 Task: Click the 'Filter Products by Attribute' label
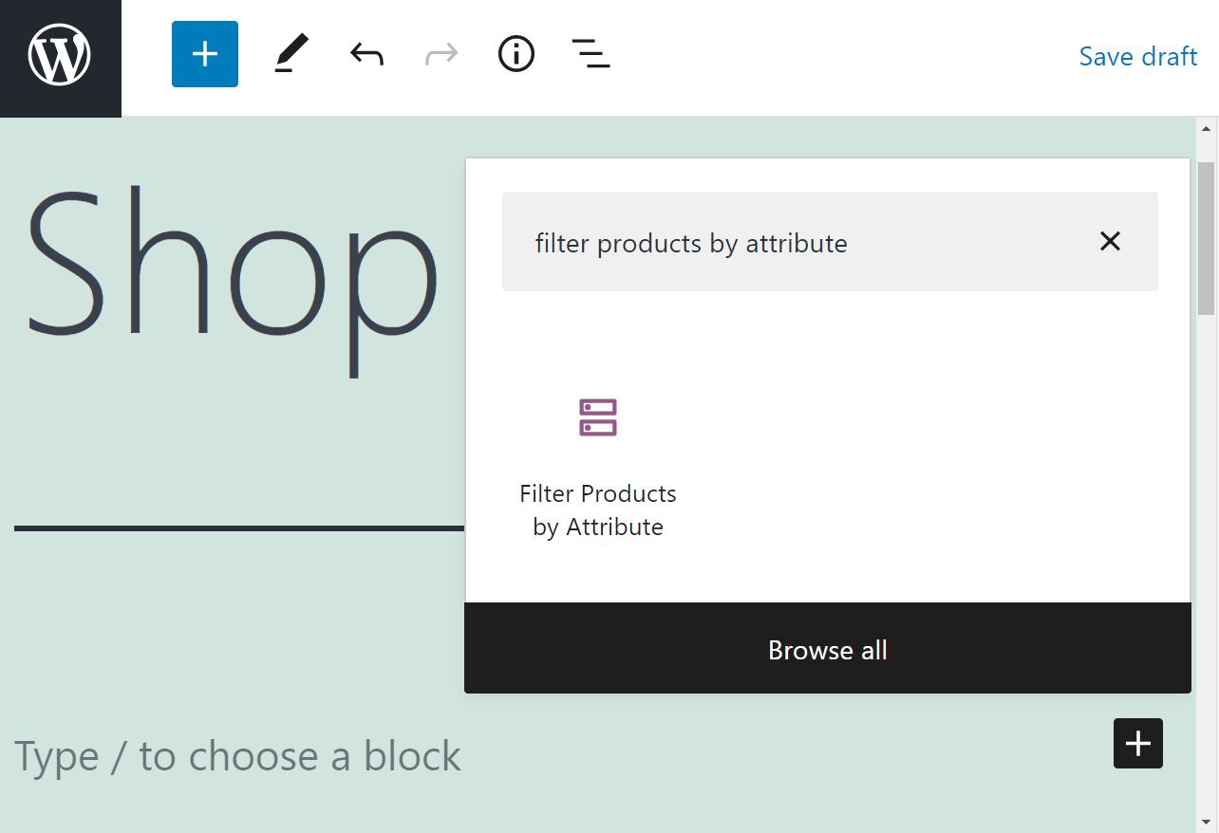coord(597,509)
